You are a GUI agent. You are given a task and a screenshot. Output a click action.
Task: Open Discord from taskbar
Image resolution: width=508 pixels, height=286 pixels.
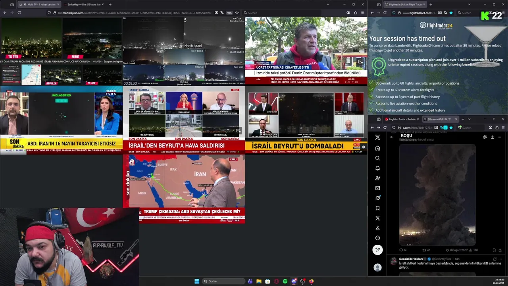pyautogui.click(x=294, y=281)
